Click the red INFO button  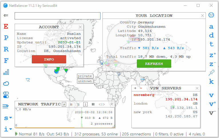pos(49,59)
